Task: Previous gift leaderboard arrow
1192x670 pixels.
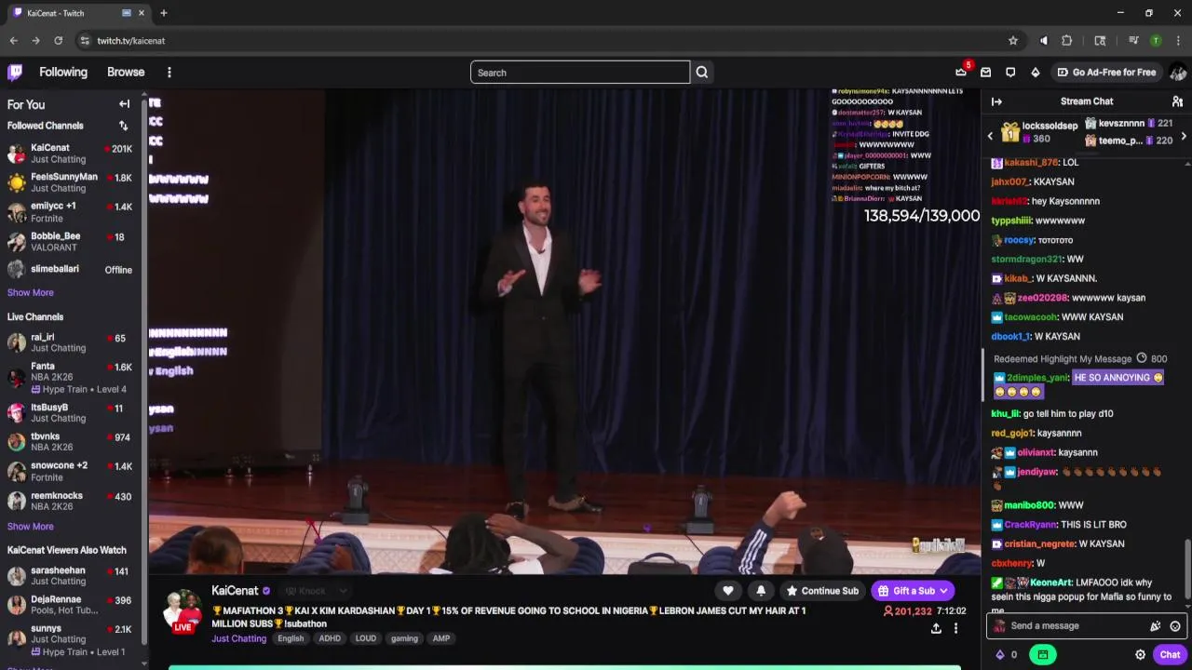Action: click(990, 136)
